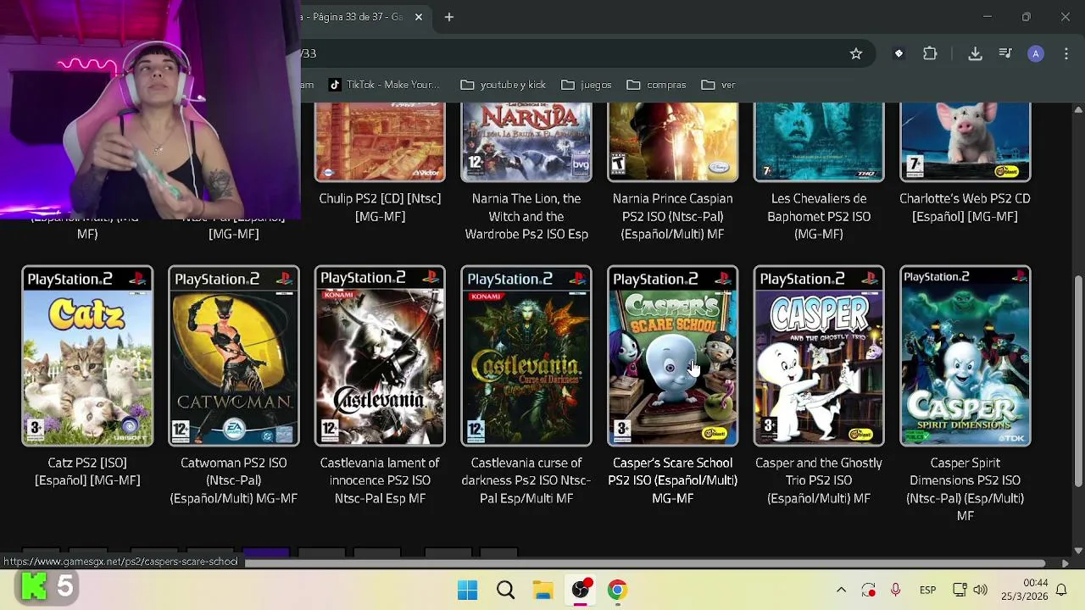This screenshot has height=610, width=1085.
Task: Open the Narnia Prince Caspian cover image
Action: pyautogui.click(x=673, y=141)
